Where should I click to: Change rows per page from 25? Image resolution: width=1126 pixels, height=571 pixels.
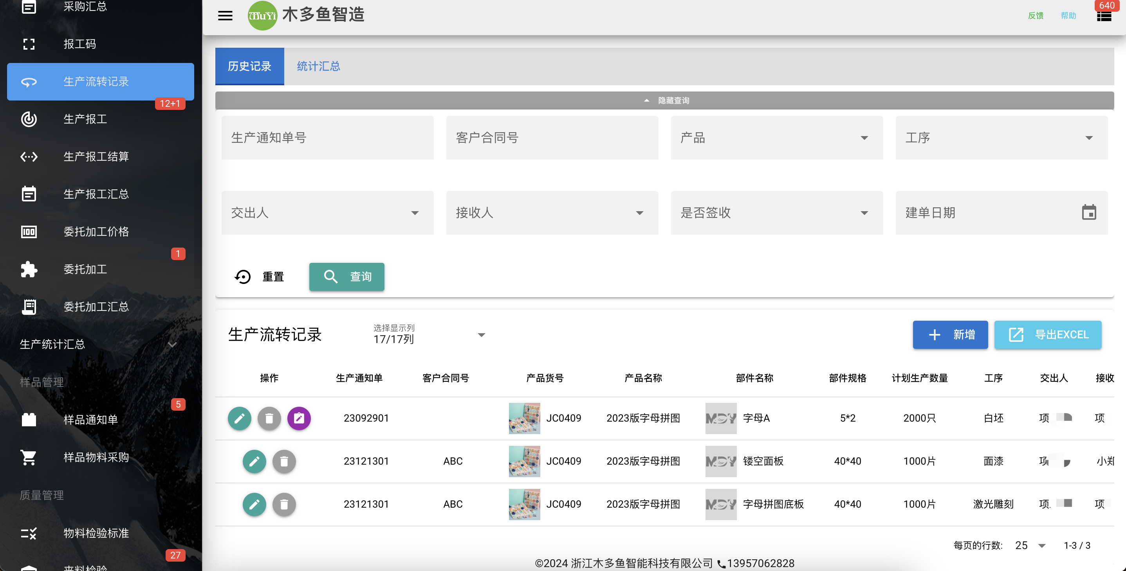point(1030,545)
